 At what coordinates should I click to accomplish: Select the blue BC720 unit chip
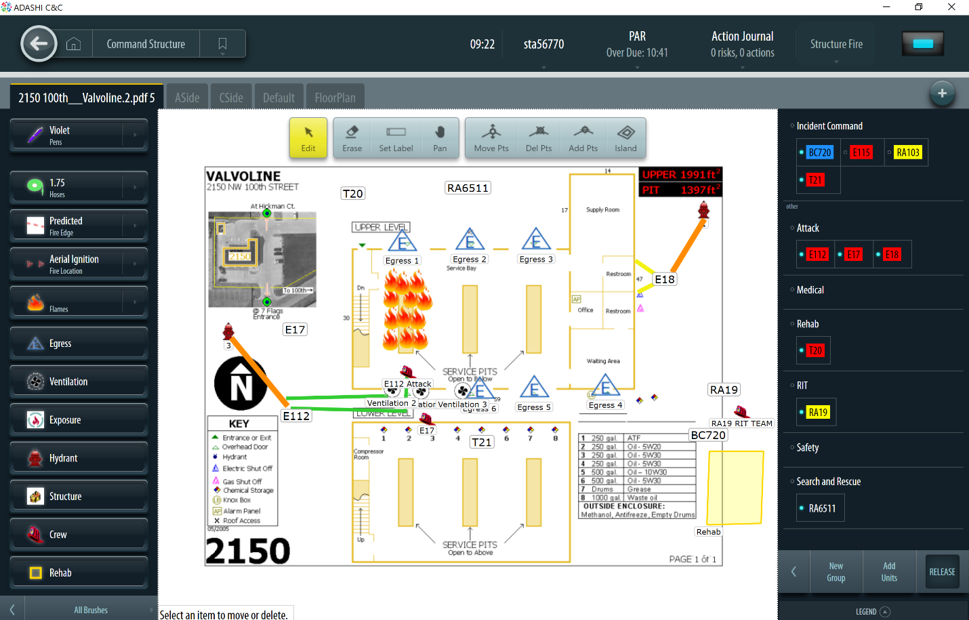point(819,152)
